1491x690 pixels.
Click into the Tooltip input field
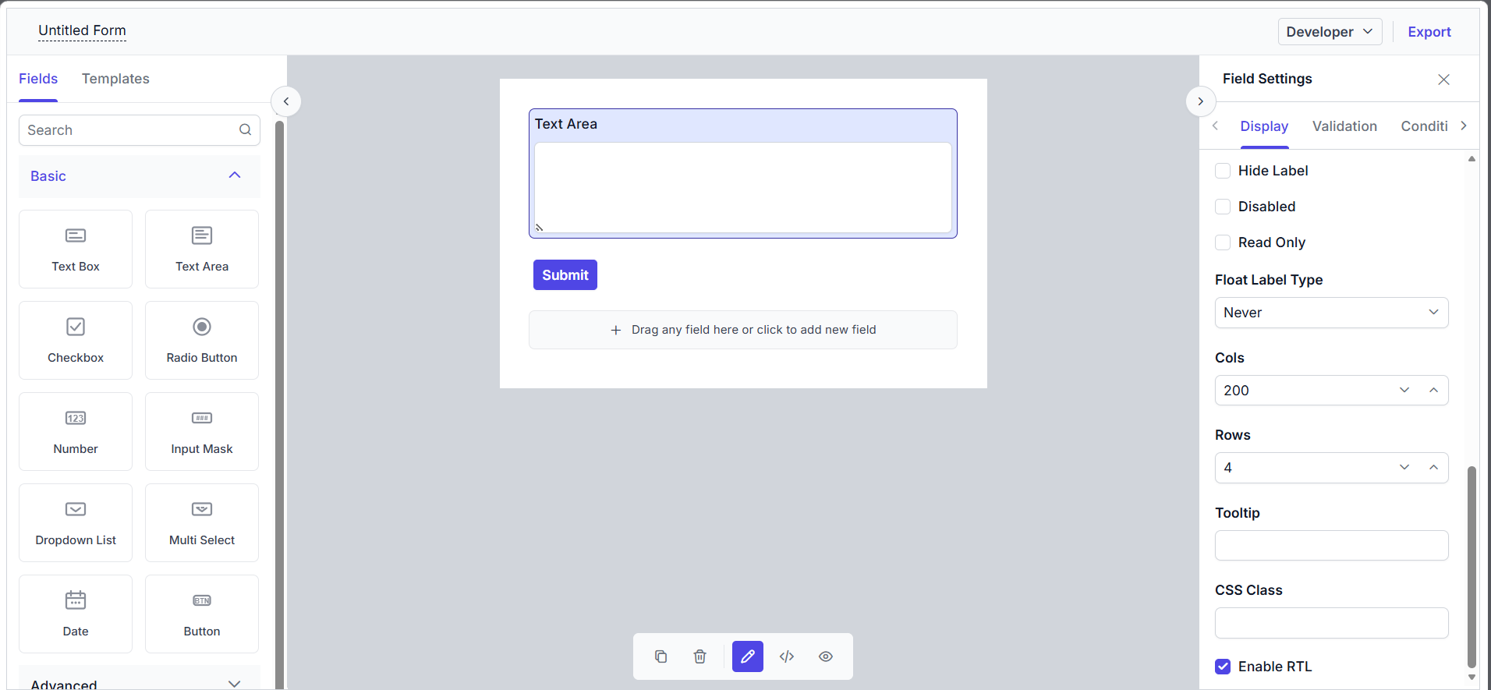click(1331, 545)
